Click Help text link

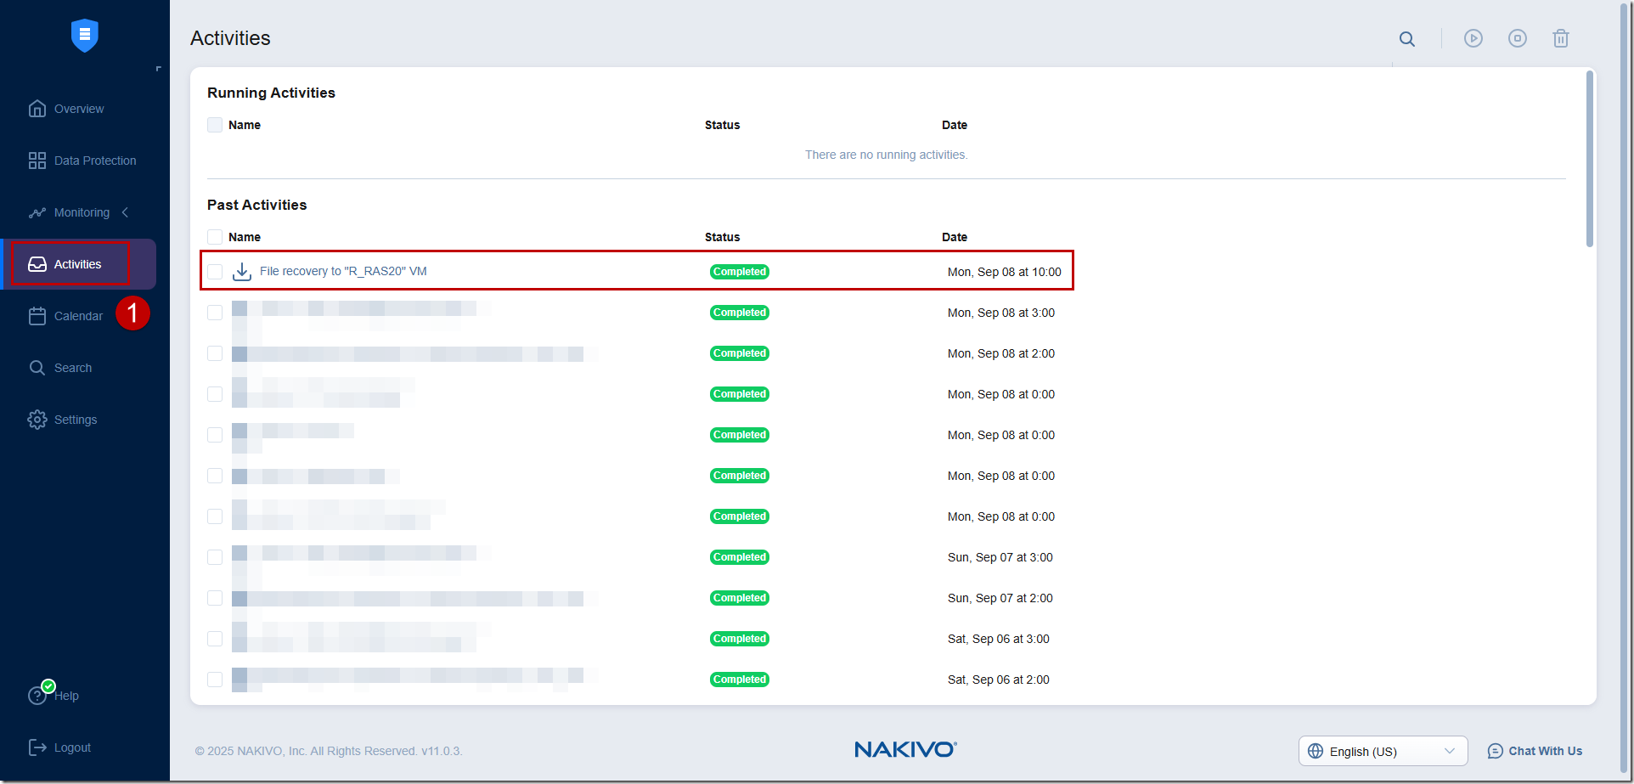(x=67, y=696)
